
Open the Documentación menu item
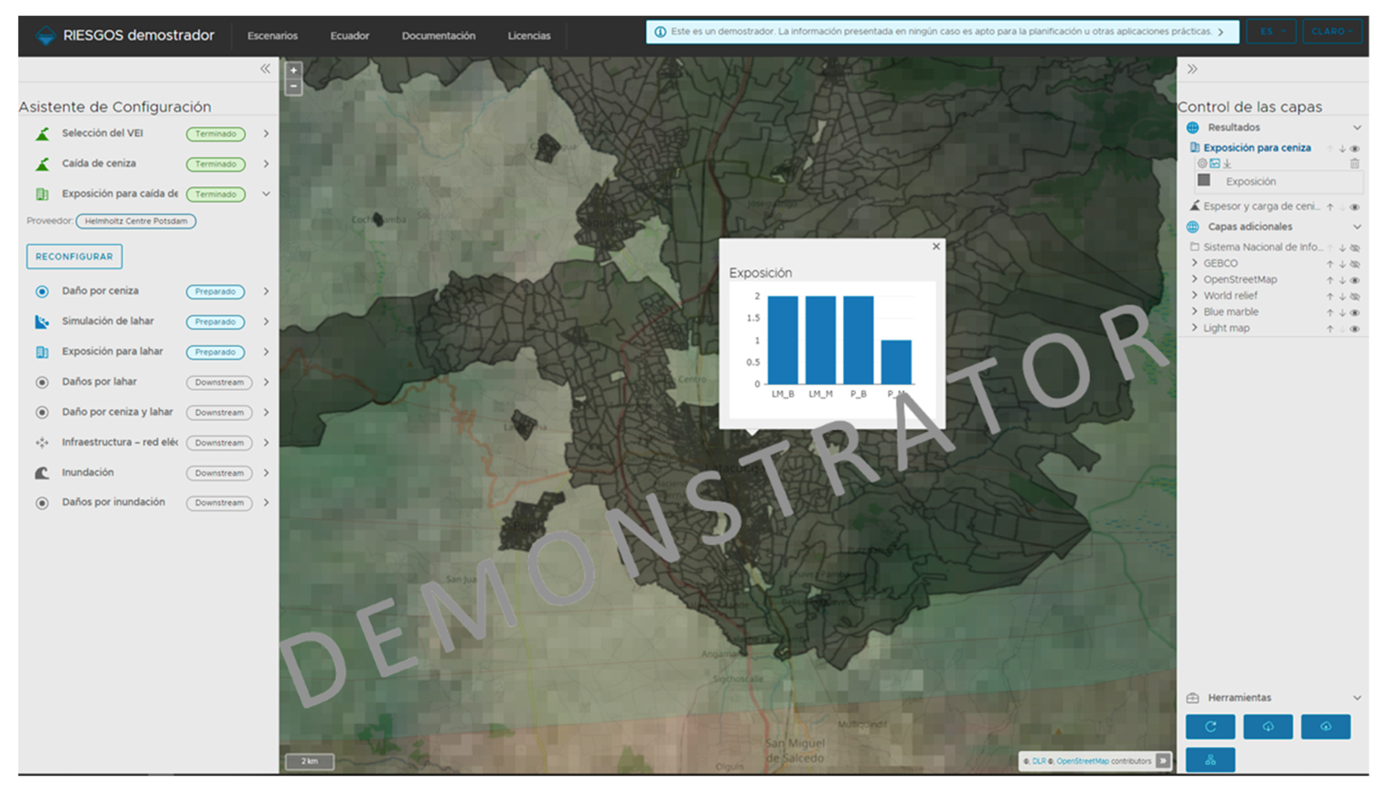[438, 36]
